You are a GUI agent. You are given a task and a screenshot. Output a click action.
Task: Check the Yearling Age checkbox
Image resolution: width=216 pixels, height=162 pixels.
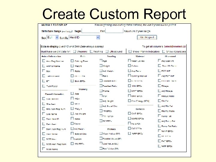click(x=101, y=61)
